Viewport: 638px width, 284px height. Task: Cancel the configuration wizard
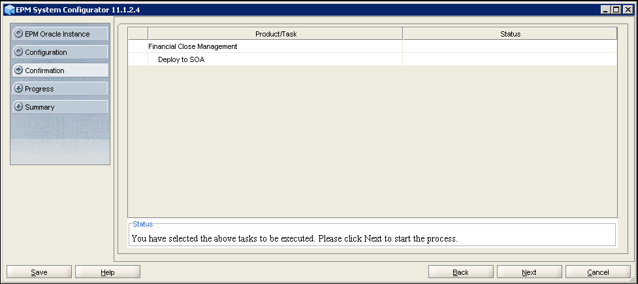pyautogui.click(x=598, y=272)
